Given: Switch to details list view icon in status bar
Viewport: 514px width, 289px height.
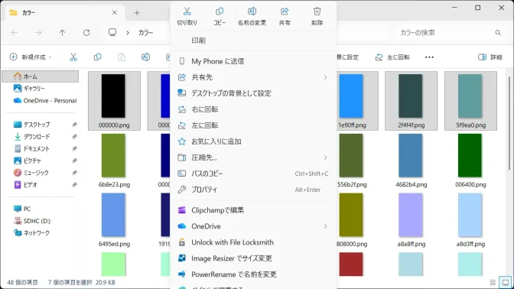Looking at the screenshot, I should (493, 282).
